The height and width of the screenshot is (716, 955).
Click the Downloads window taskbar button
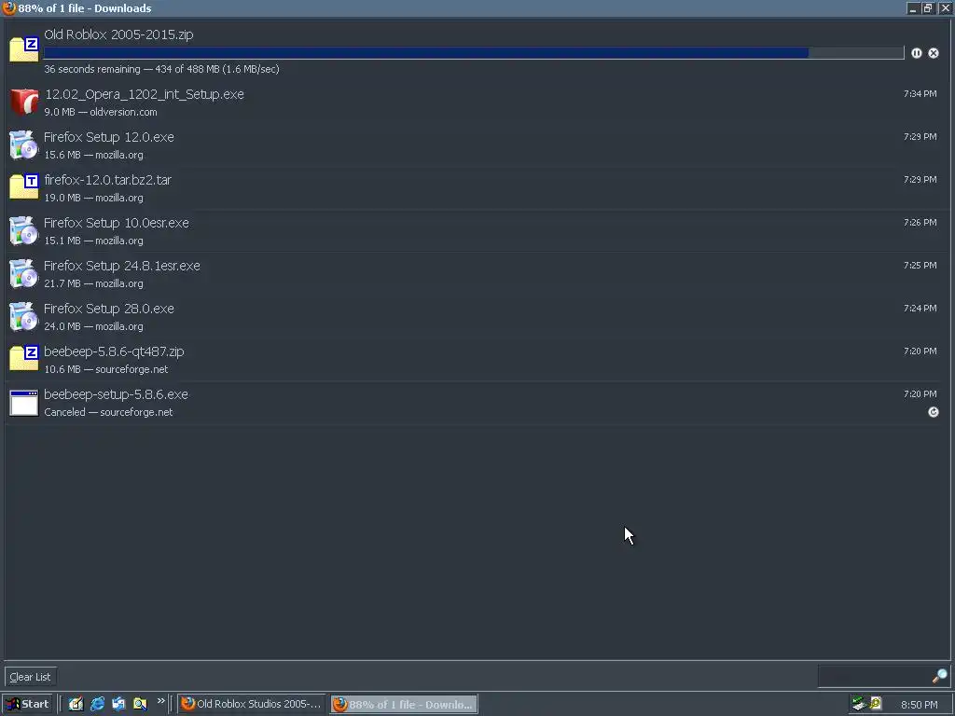(405, 705)
